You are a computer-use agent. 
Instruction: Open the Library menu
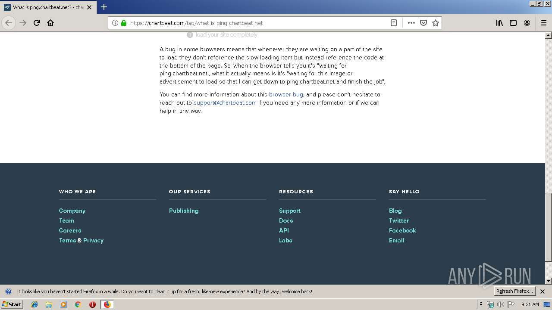coord(499,23)
